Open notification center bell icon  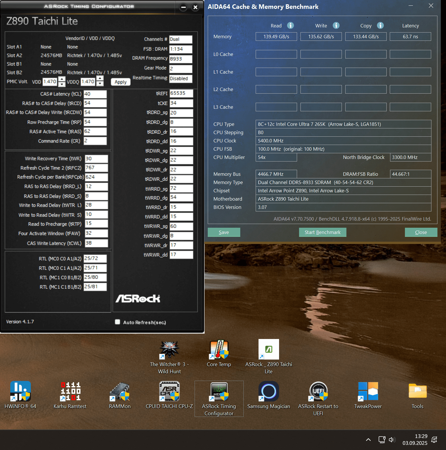[x=434, y=440]
